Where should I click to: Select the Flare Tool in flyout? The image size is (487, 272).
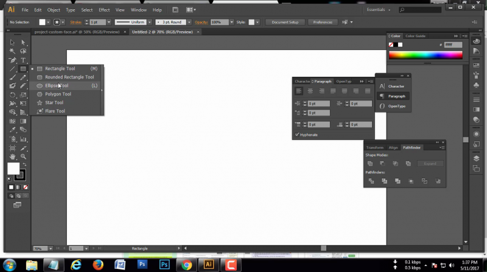[x=55, y=111]
